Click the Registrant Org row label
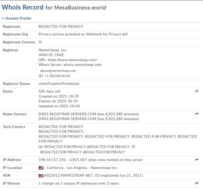 pos(15,34)
